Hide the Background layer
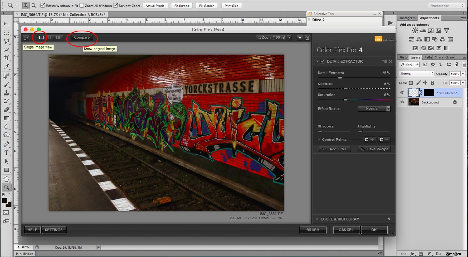Viewport: 468px width, 257px height. point(402,102)
